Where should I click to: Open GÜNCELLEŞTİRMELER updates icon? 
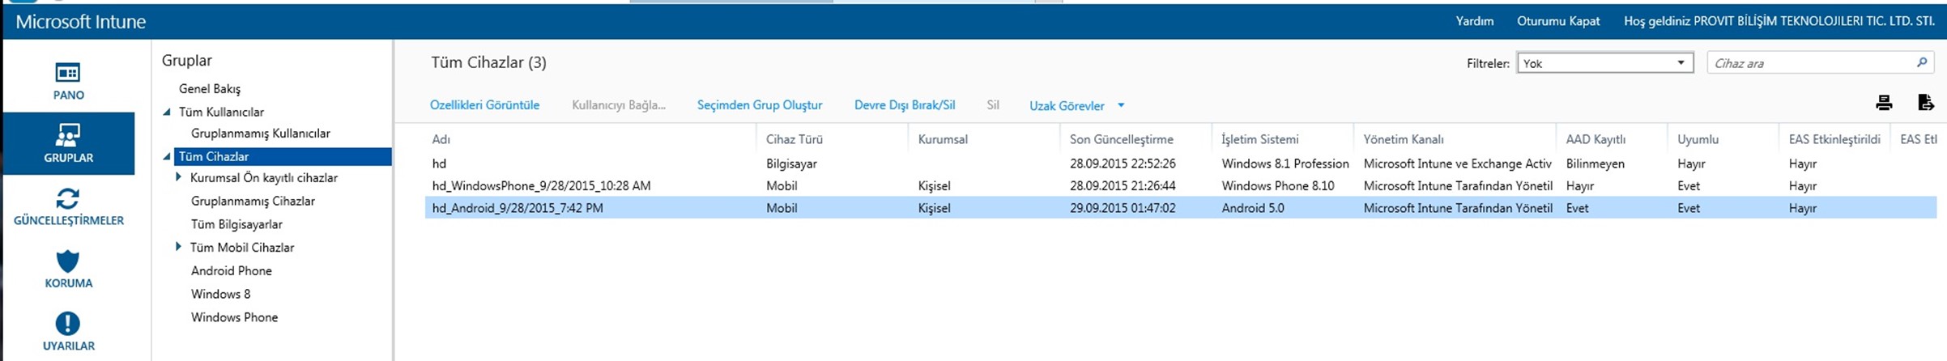point(68,206)
